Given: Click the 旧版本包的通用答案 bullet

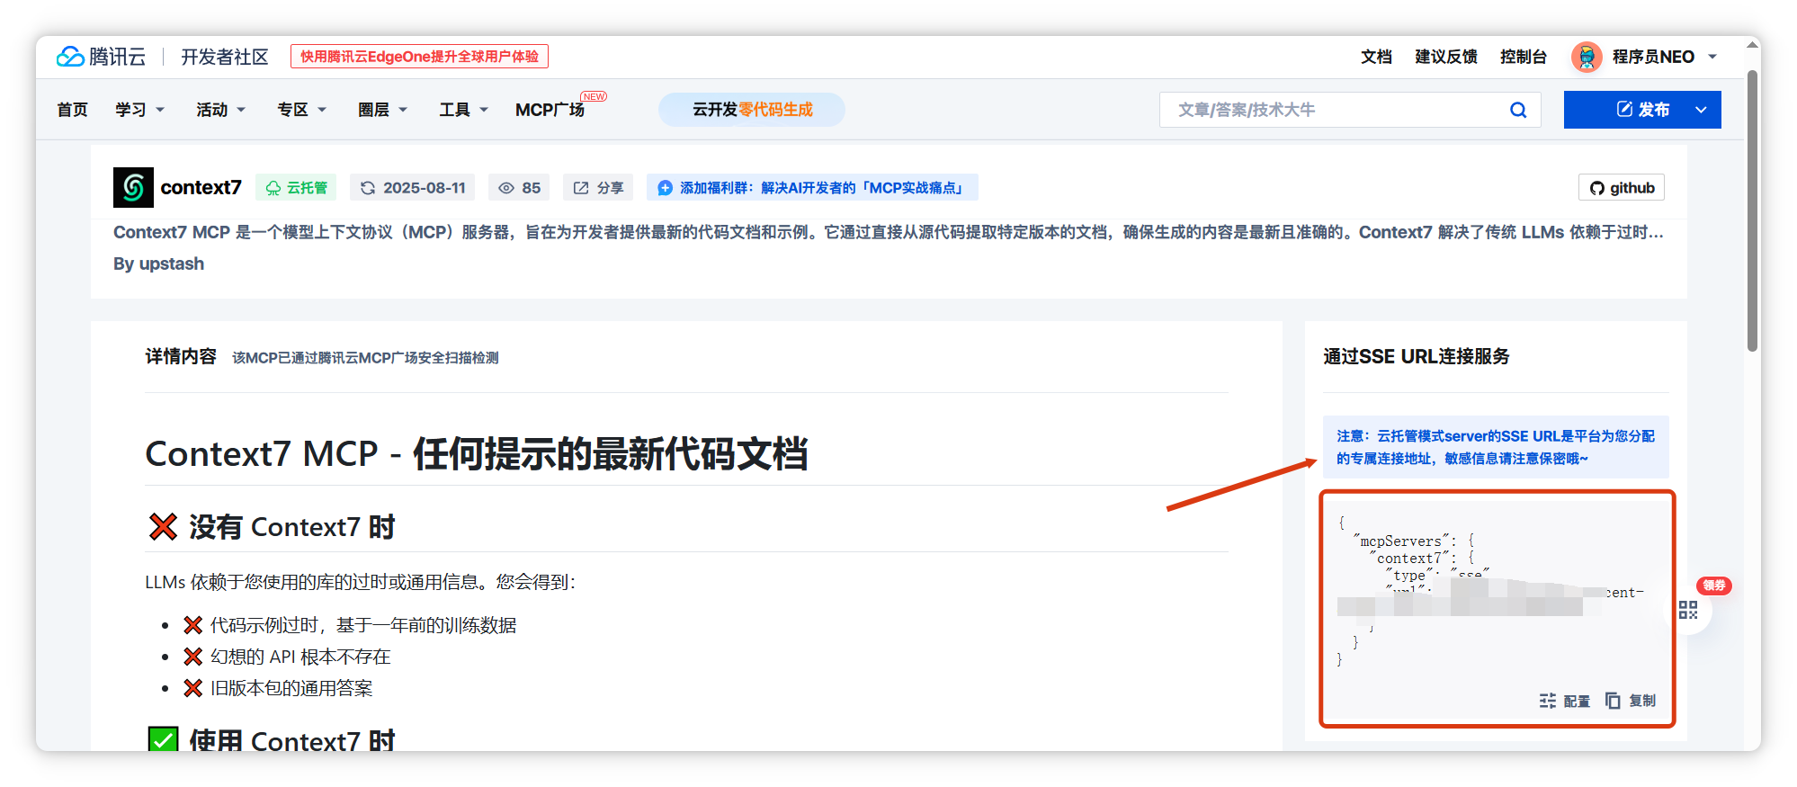Looking at the screenshot, I should click(291, 688).
